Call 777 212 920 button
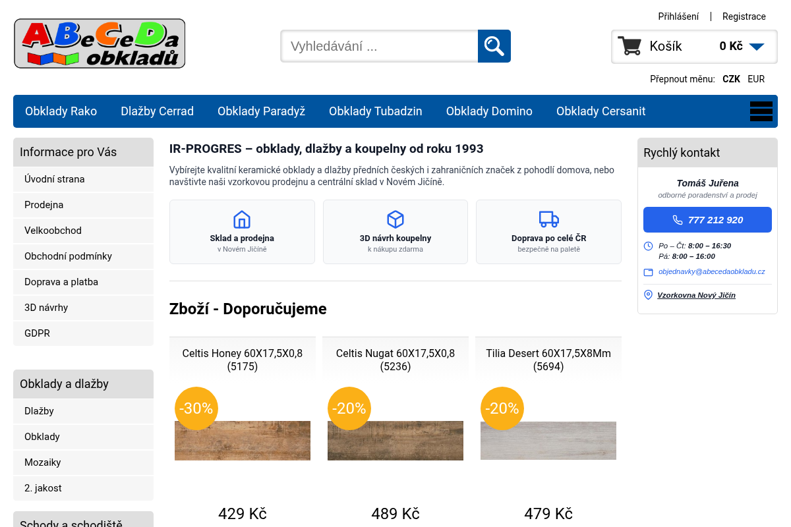The height and width of the screenshot is (527, 791). point(707,220)
